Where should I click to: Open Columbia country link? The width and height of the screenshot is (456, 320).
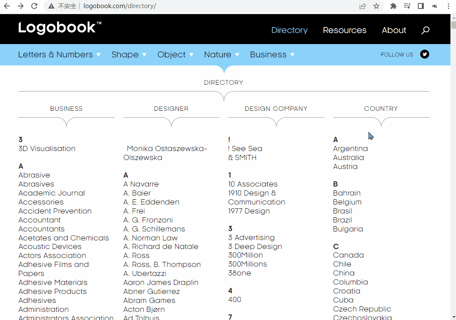click(x=350, y=282)
